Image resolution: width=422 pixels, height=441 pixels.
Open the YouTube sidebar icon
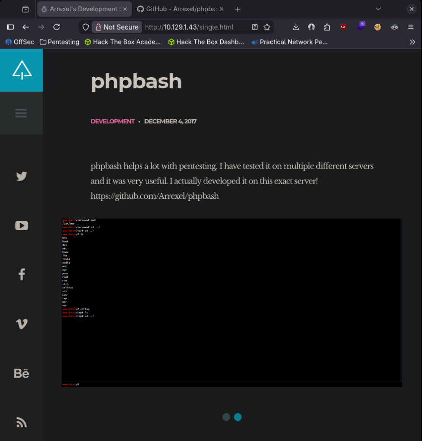click(22, 225)
